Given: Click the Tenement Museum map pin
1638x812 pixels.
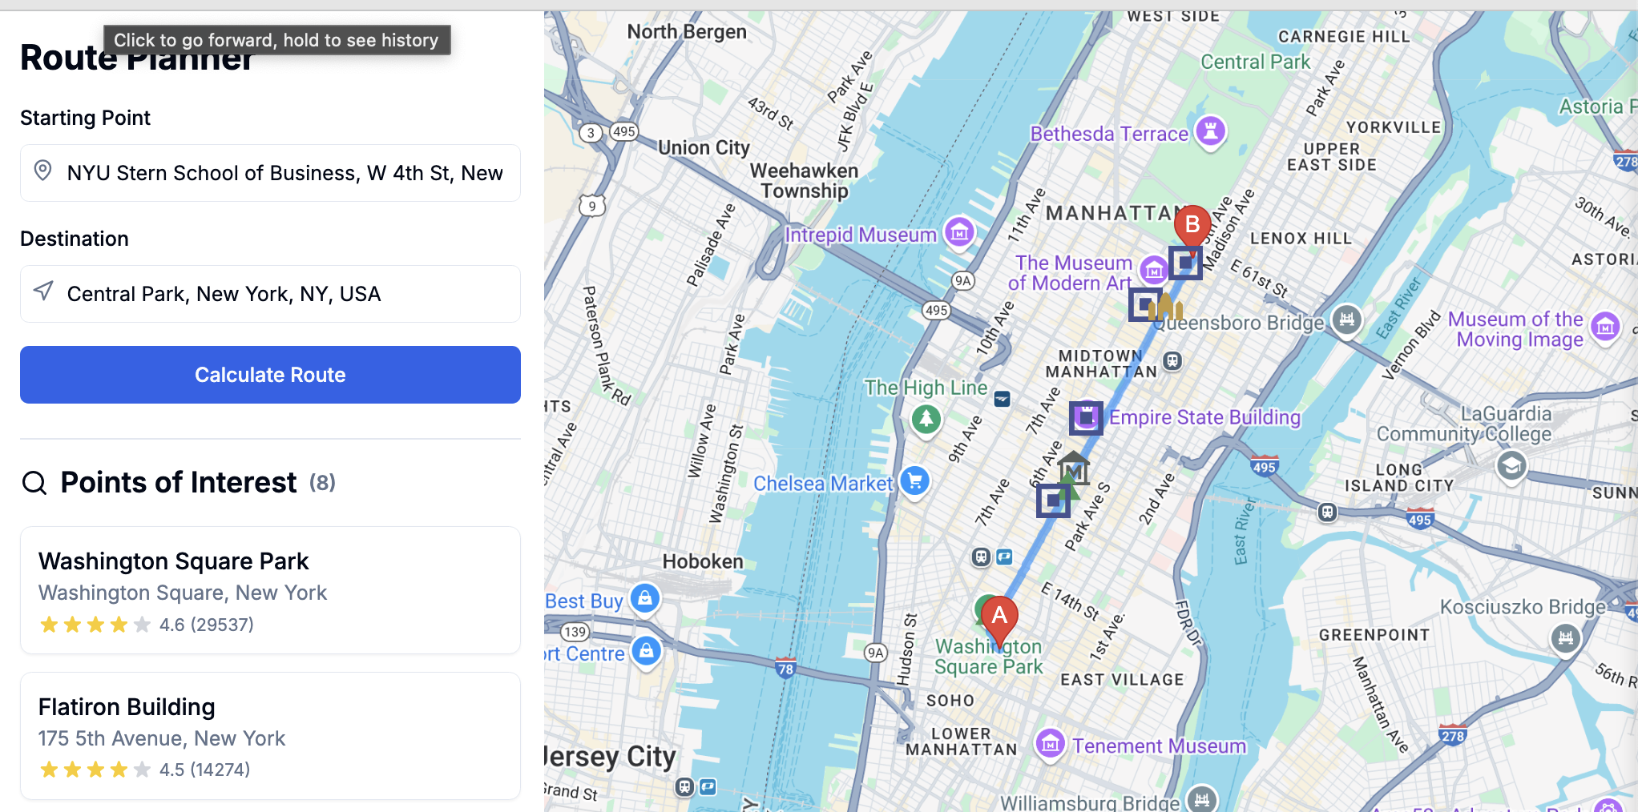Looking at the screenshot, I should coord(1050,744).
